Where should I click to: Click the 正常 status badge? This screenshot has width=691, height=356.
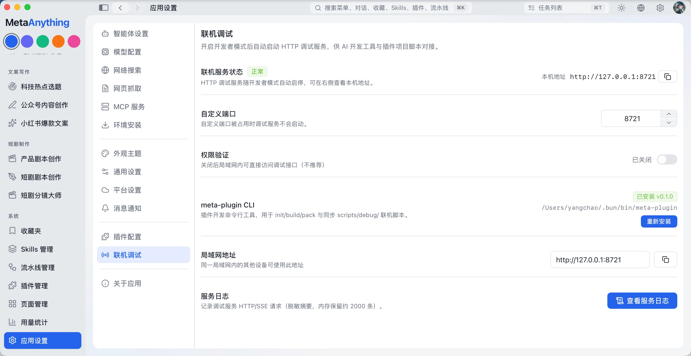pyautogui.click(x=257, y=72)
